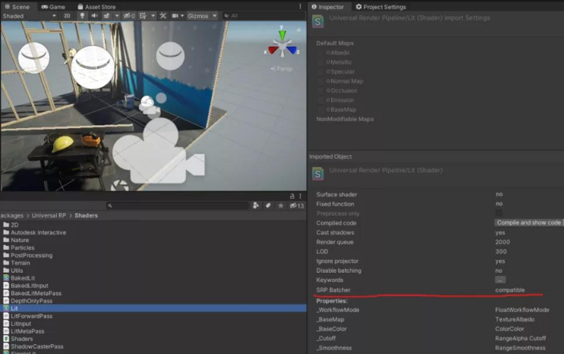Switch to the Game tab

pos(53,7)
